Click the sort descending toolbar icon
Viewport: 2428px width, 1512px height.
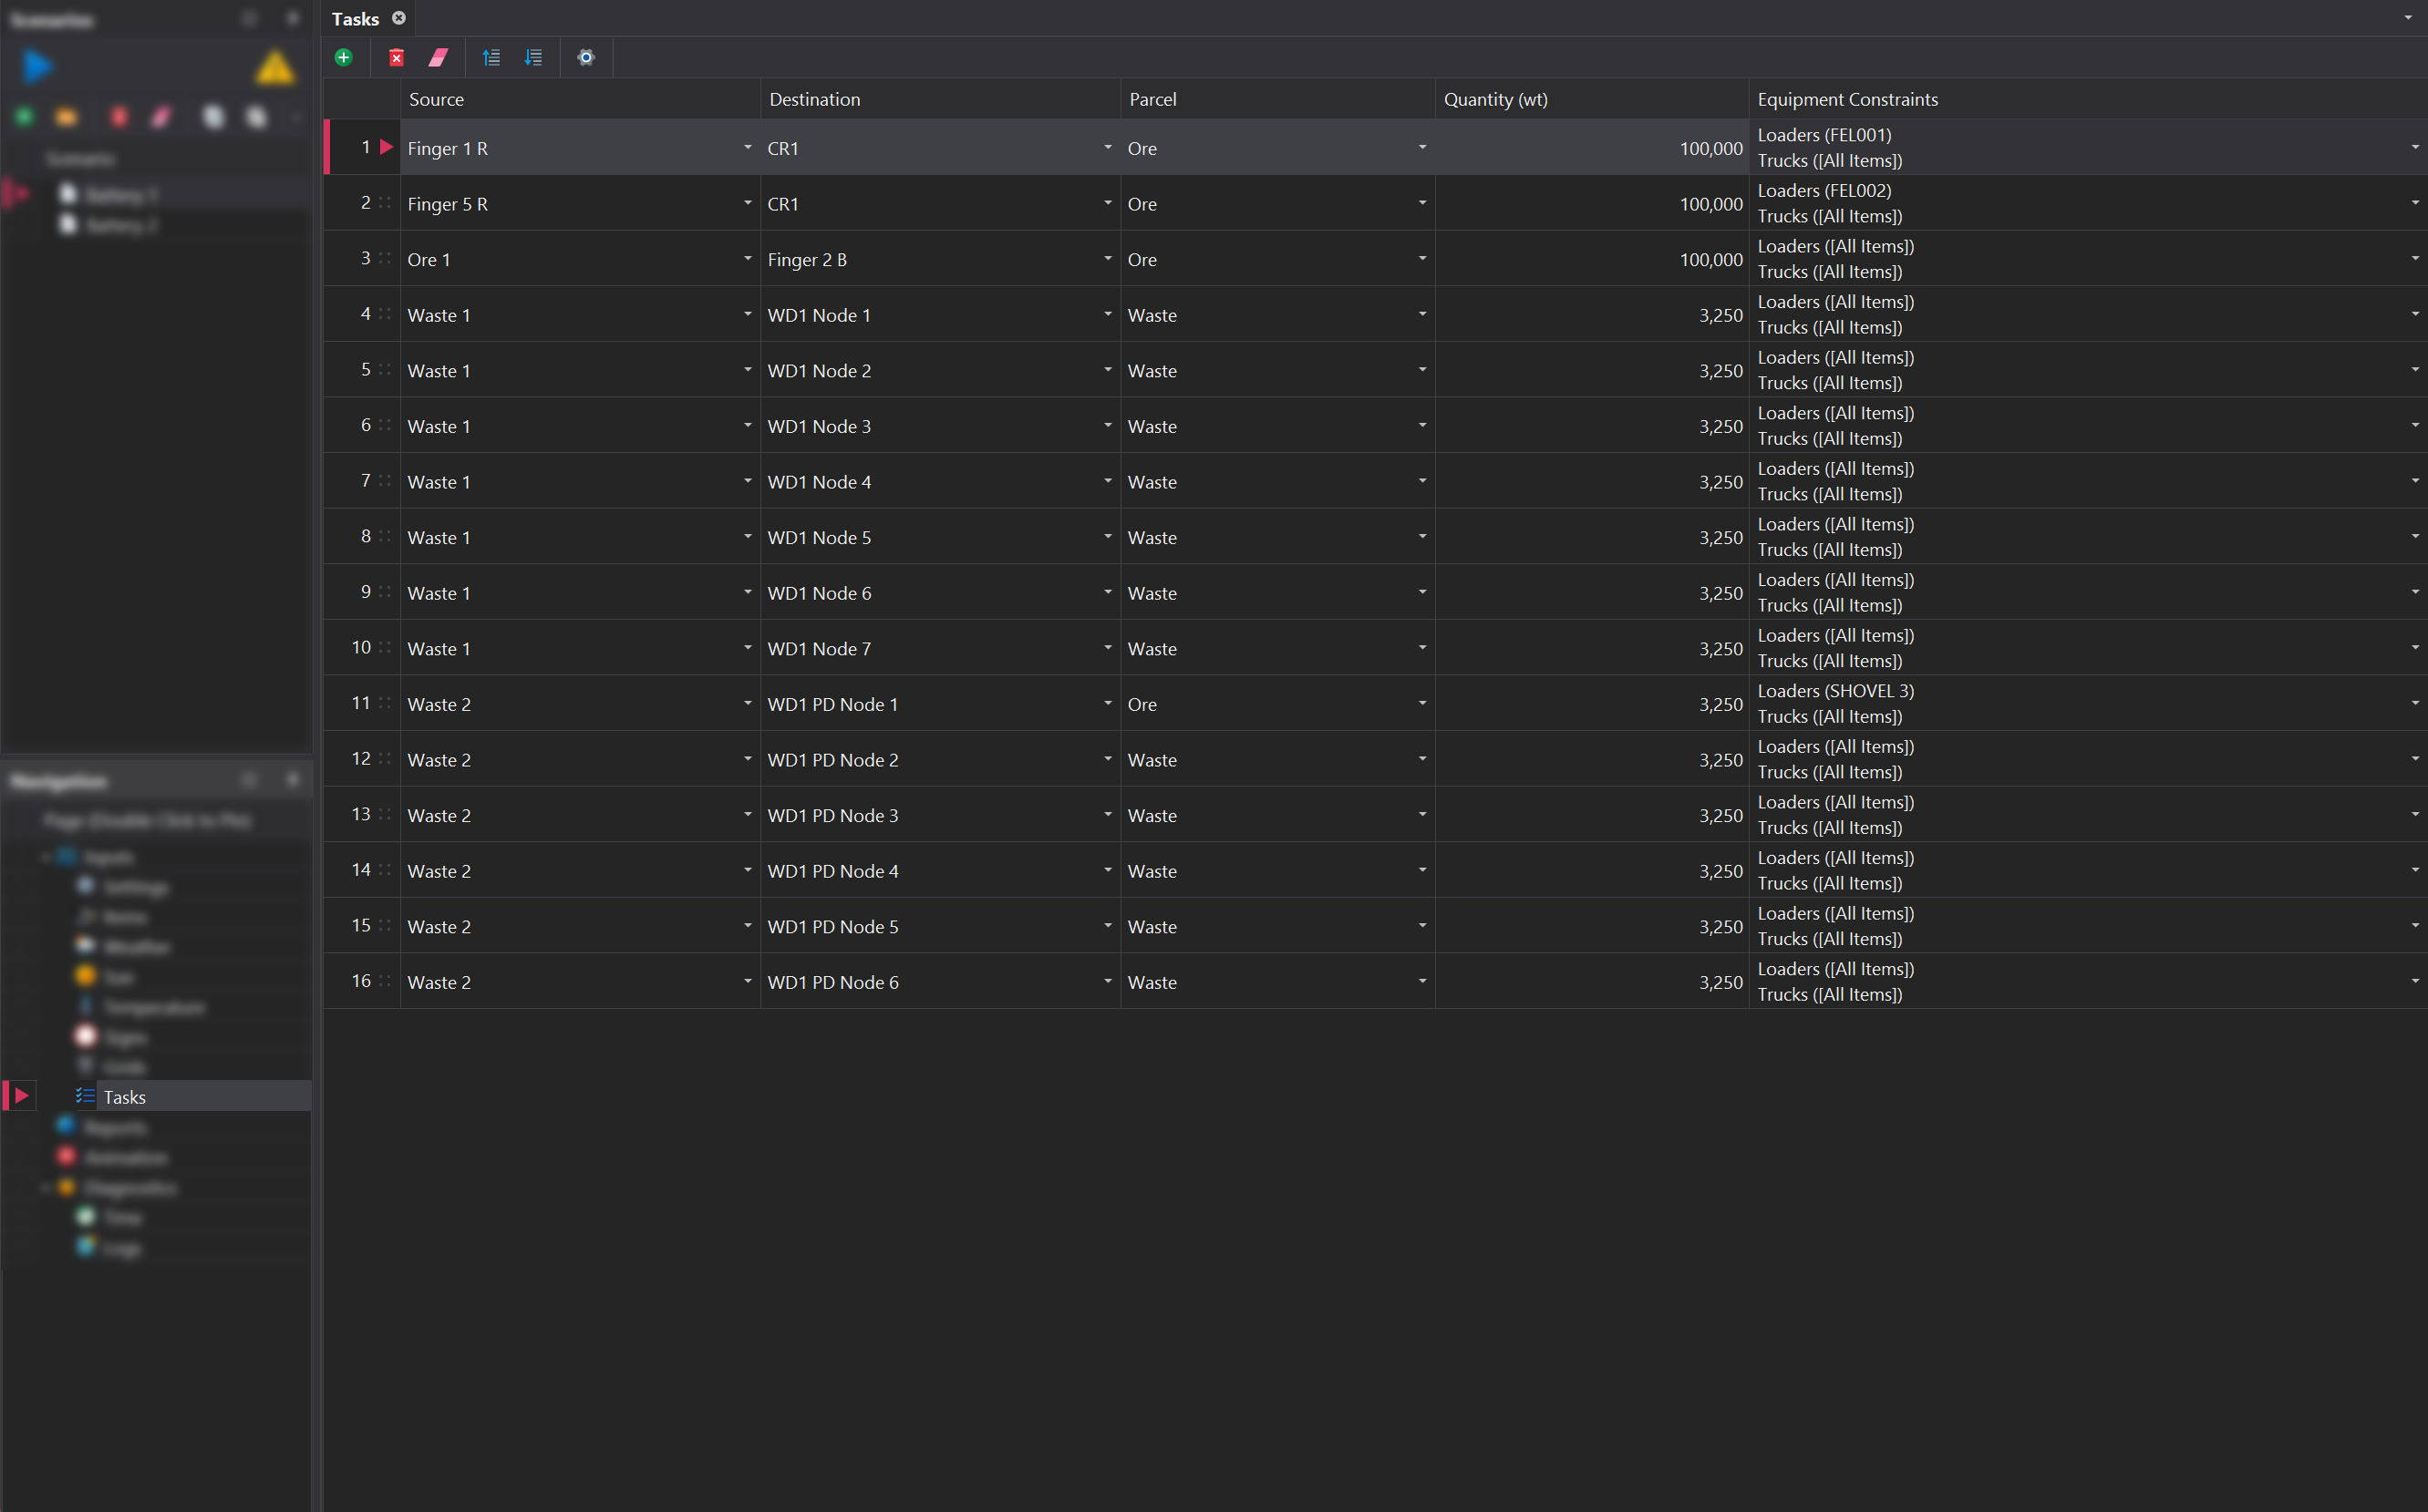coord(532,57)
